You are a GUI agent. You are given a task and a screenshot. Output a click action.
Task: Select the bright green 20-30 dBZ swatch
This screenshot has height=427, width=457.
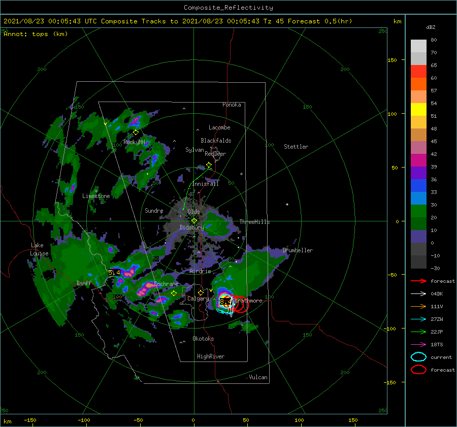click(x=418, y=211)
